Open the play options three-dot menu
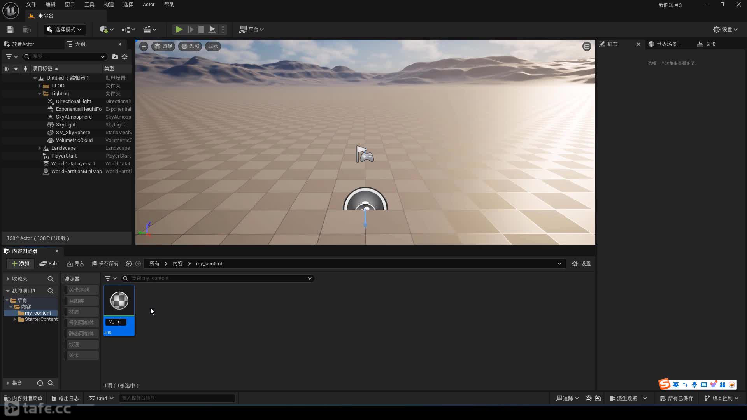Image resolution: width=747 pixels, height=420 pixels. (223, 30)
